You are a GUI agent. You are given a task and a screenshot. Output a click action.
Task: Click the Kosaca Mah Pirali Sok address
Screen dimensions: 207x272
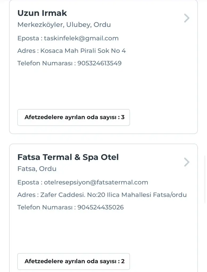click(83, 51)
